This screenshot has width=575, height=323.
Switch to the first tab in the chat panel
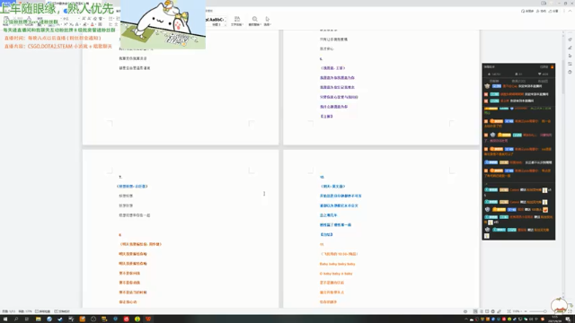[494, 81]
